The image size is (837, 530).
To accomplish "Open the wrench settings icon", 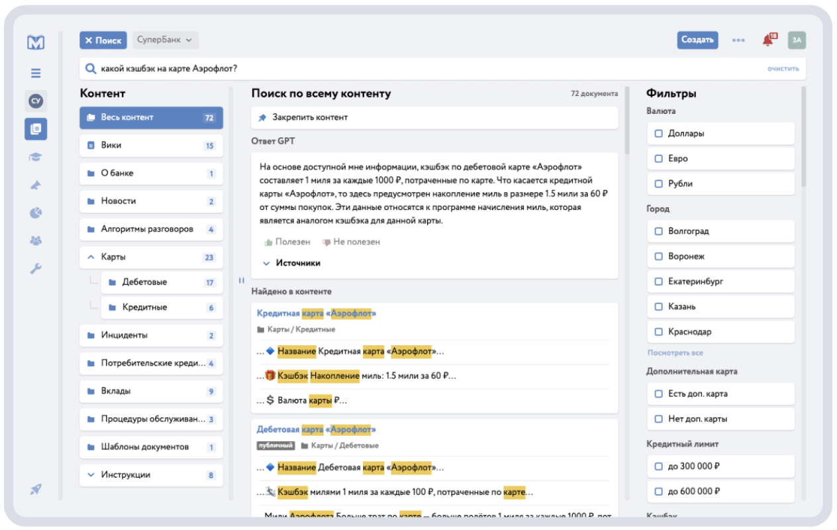I will click(x=36, y=268).
